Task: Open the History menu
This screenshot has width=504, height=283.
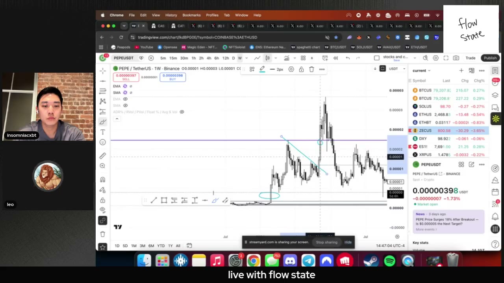Action: coord(171,15)
